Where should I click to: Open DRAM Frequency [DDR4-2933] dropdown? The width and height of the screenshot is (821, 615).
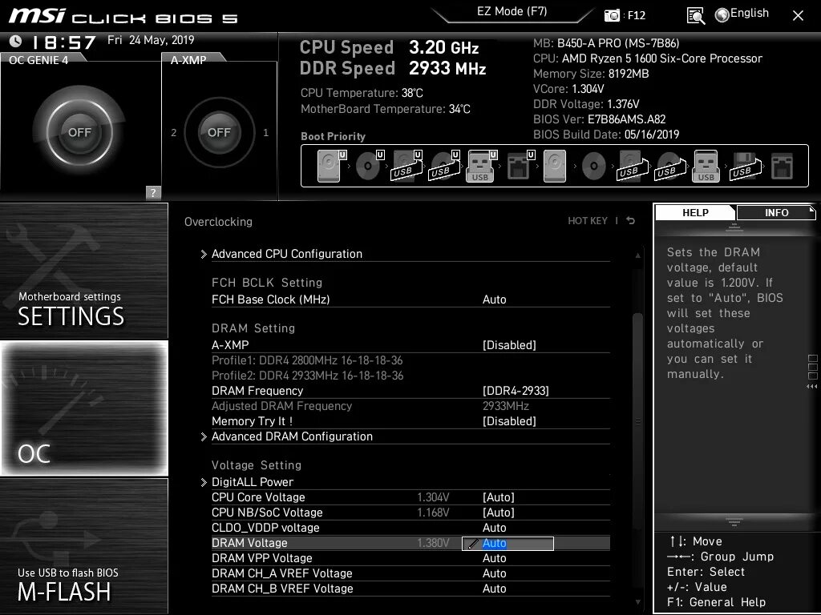pos(516,391)
